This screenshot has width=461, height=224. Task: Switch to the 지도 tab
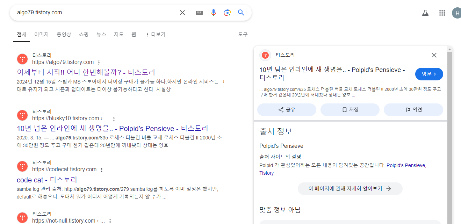click(119, 34)
